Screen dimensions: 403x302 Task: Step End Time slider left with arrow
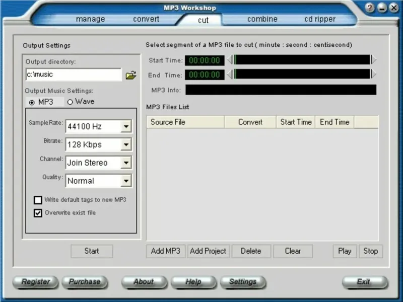coord(230,74)
